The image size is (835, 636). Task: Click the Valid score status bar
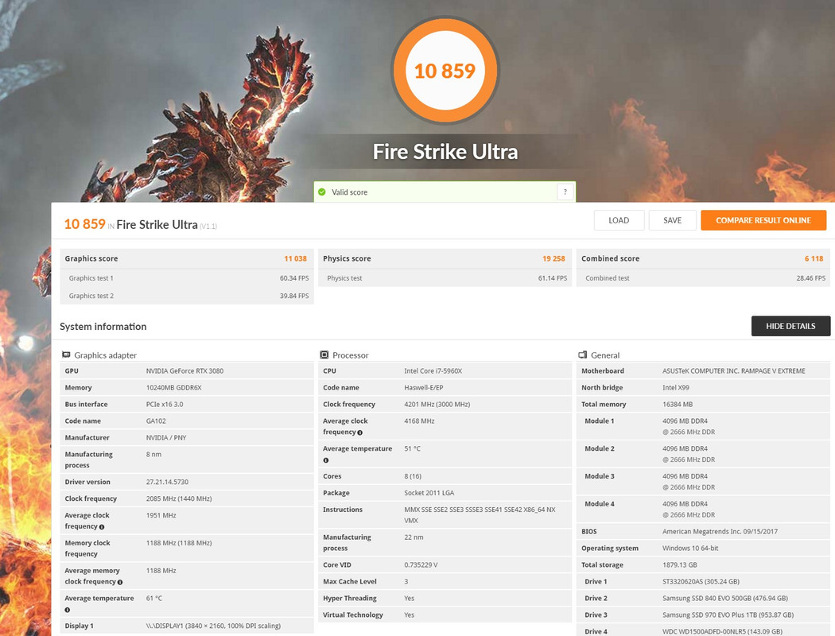coord(445,192)
